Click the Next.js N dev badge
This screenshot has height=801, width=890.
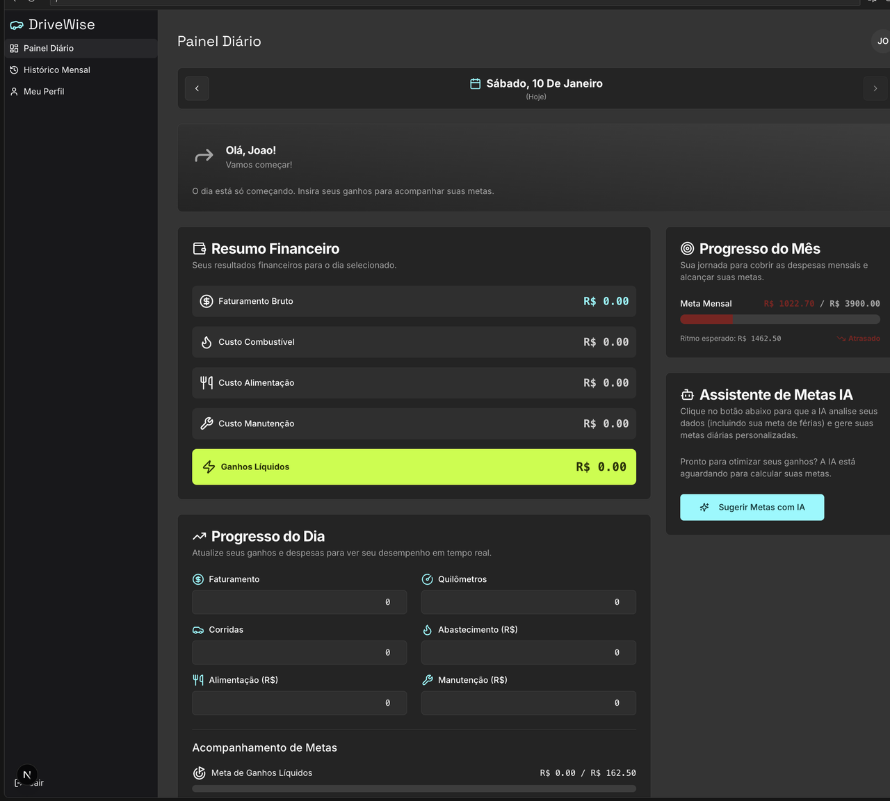27,775
